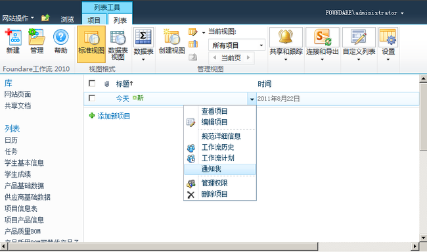Click the green plus add item icon

92,116
